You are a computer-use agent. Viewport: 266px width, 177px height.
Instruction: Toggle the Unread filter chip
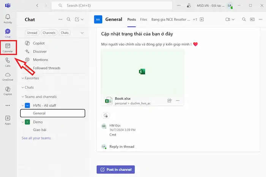click(x=32, y=33)
